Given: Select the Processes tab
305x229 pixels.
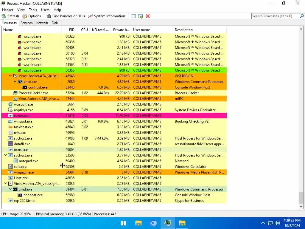Looking at the screenshot, I should [10, 22].
